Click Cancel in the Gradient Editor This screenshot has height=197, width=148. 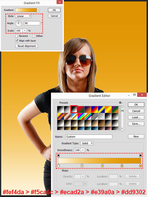(x=136, y=111)
